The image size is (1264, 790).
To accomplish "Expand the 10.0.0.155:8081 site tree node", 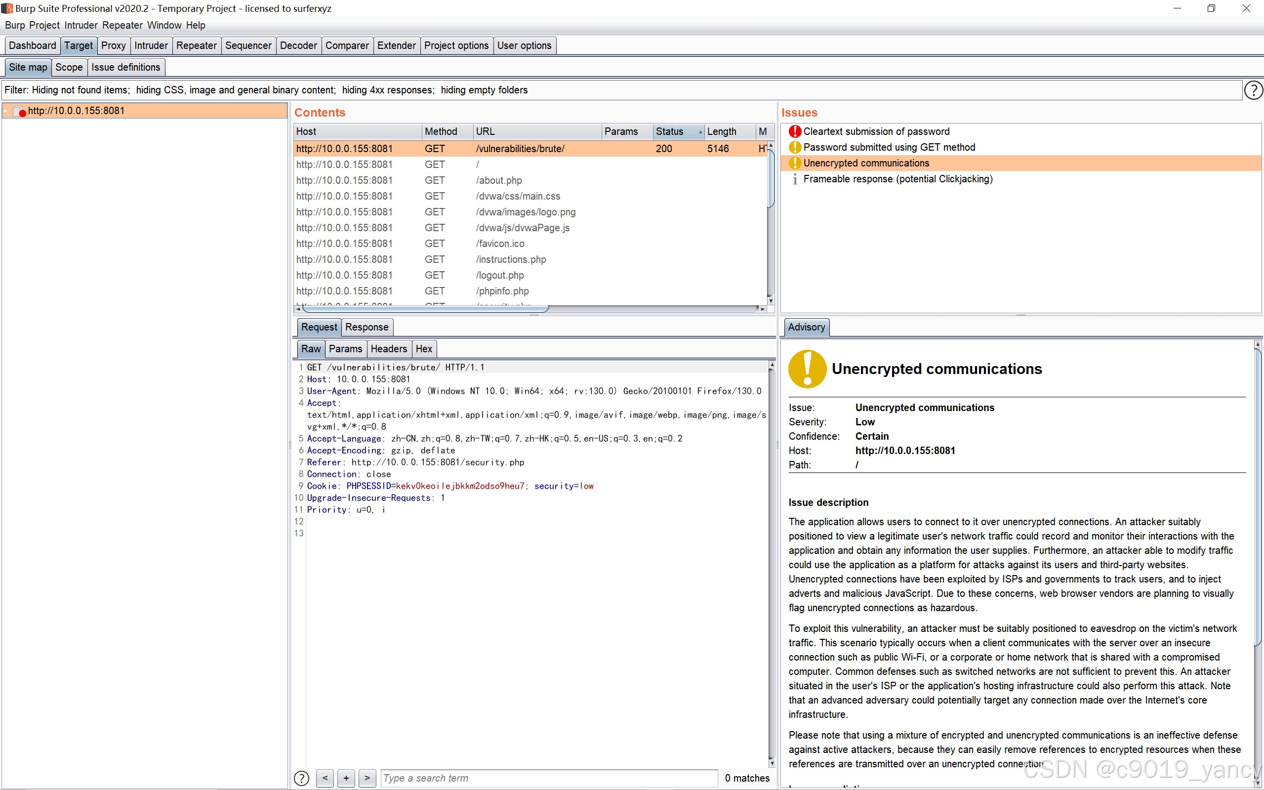I will (6, 111).
